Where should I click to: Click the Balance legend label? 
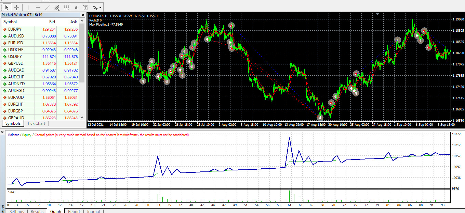click(x=14, y=135)
